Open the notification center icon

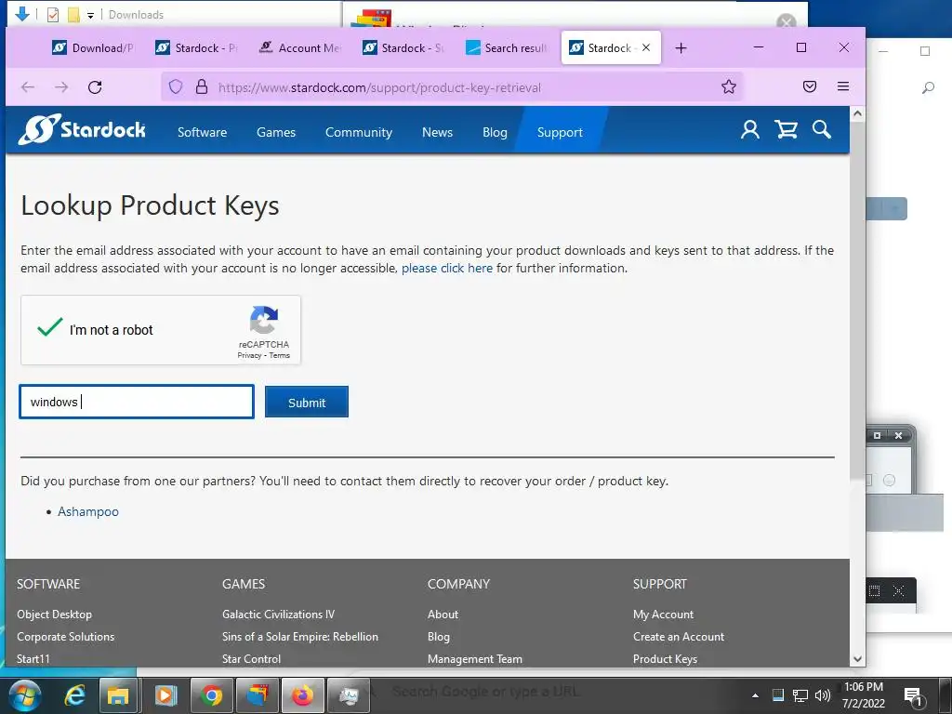(x=914, y=696)
